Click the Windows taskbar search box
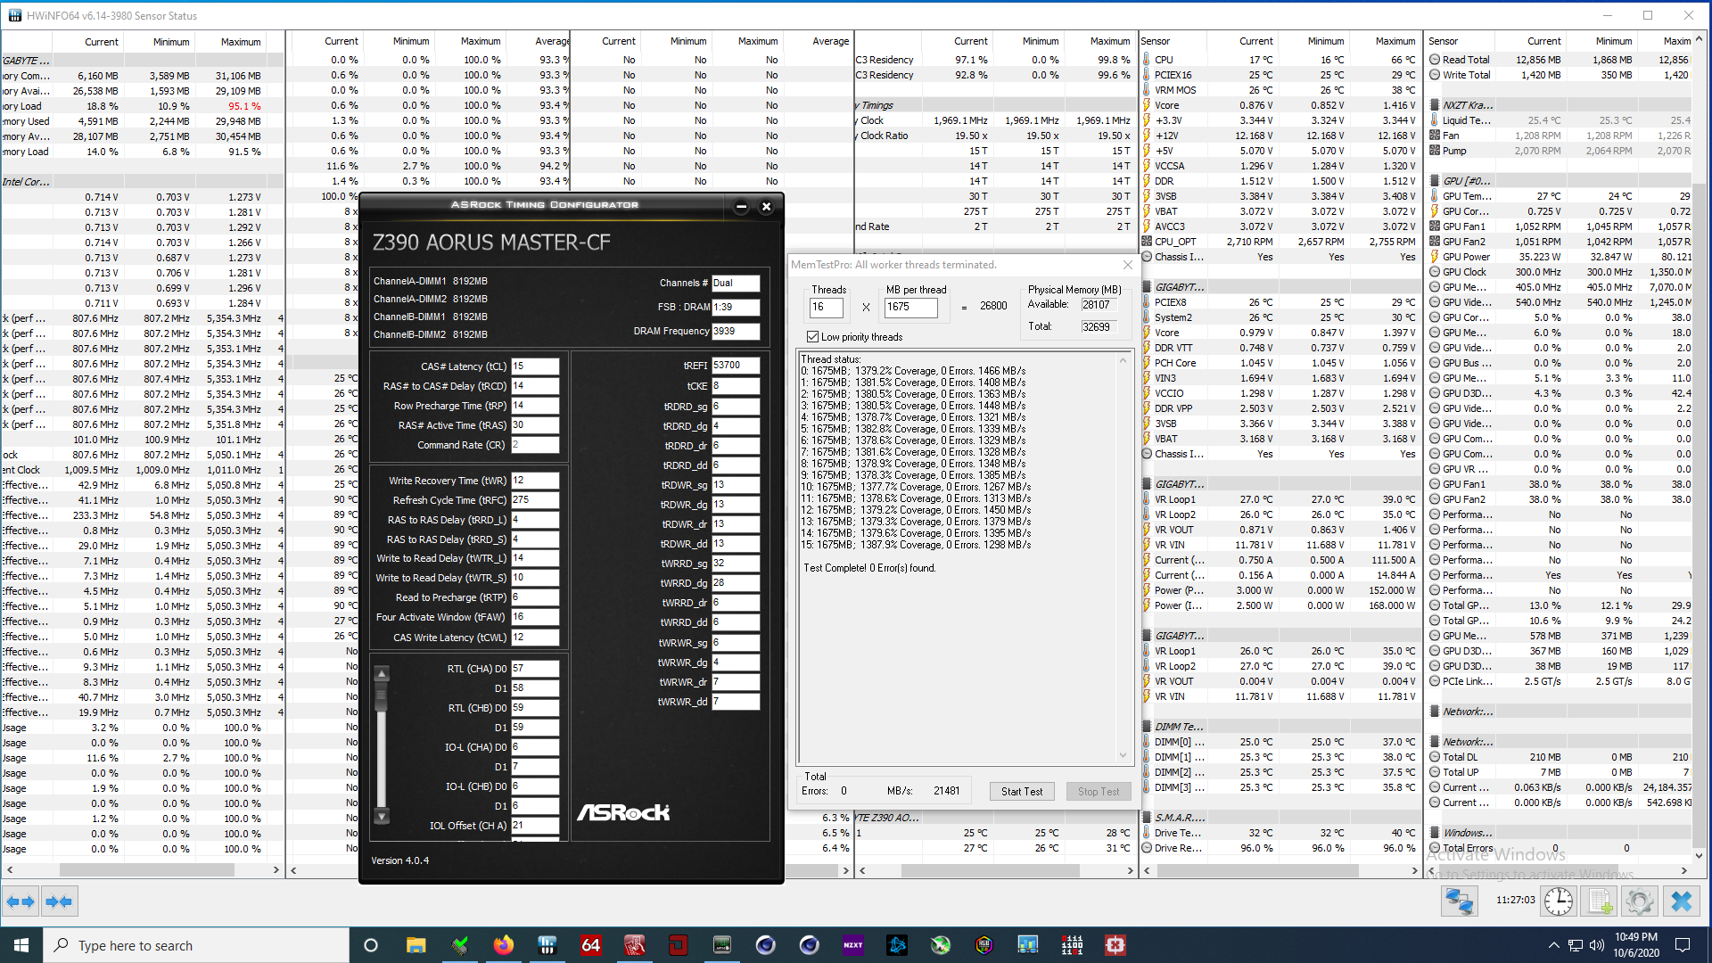This screenshot has height=963, width=1712. click(x=196, y=945)
